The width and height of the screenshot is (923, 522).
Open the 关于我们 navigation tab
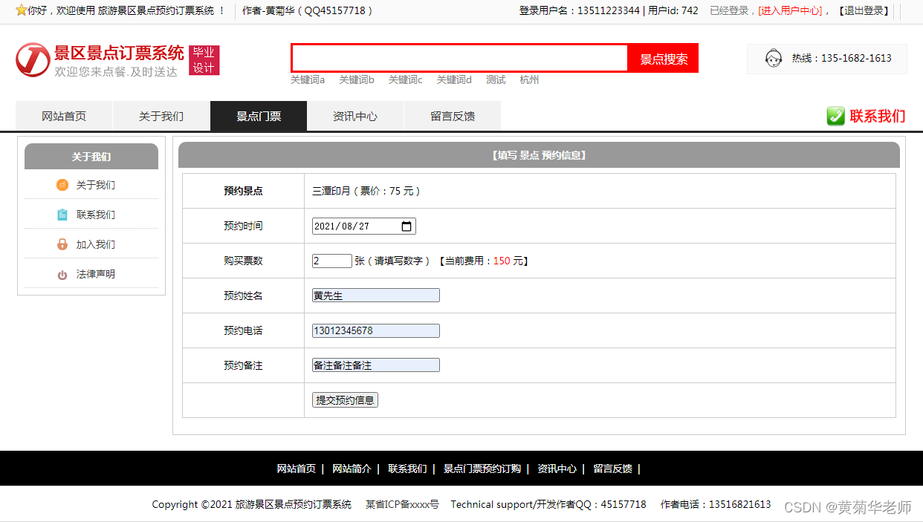161,116
